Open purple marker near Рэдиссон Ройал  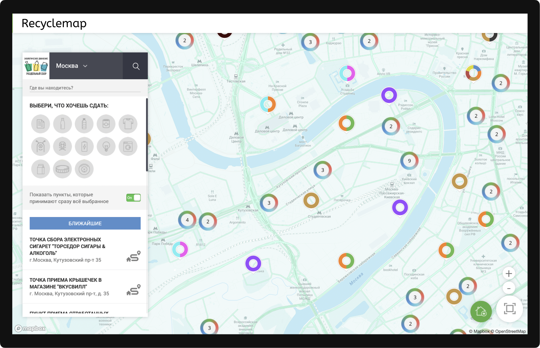pyautogui.click(x=389, y=96)
